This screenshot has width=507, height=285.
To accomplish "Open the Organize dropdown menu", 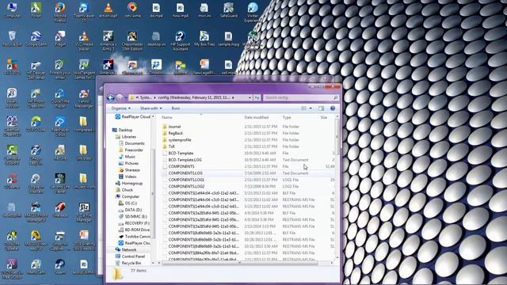I will click(121, 108).
